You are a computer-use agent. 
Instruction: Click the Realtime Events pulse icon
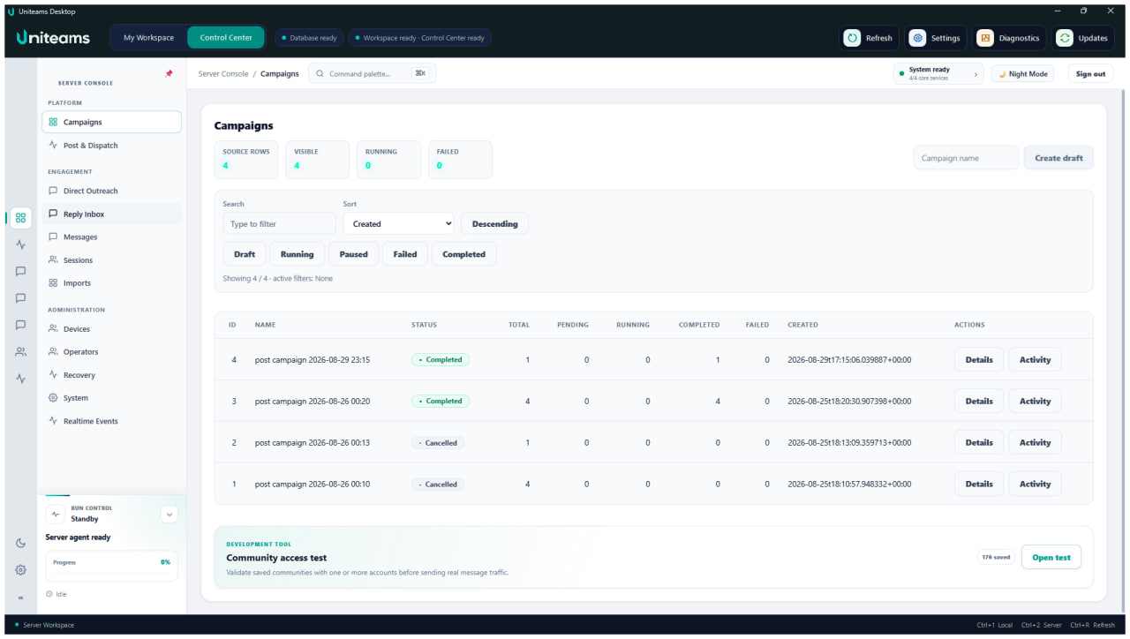coord(53,421)
